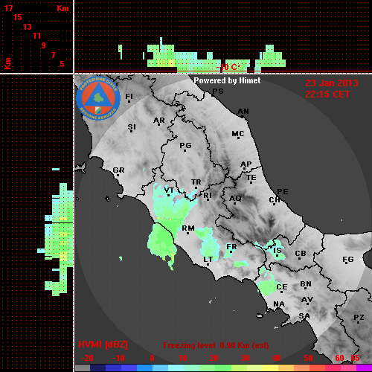Click the AR city label
This screenshot has width=372, height=372.
point(159,121)
